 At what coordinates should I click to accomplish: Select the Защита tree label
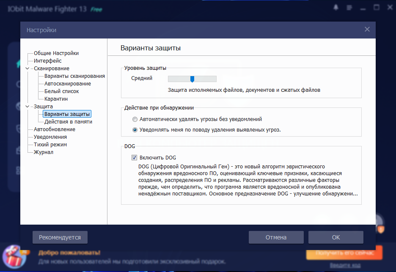[43, 106]
